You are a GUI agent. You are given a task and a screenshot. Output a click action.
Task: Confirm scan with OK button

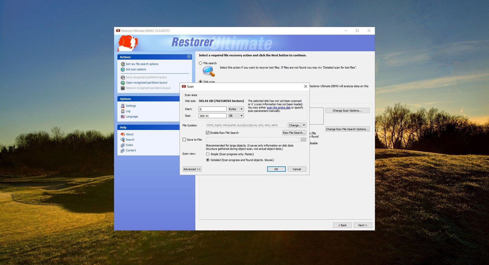pos(276,169)
